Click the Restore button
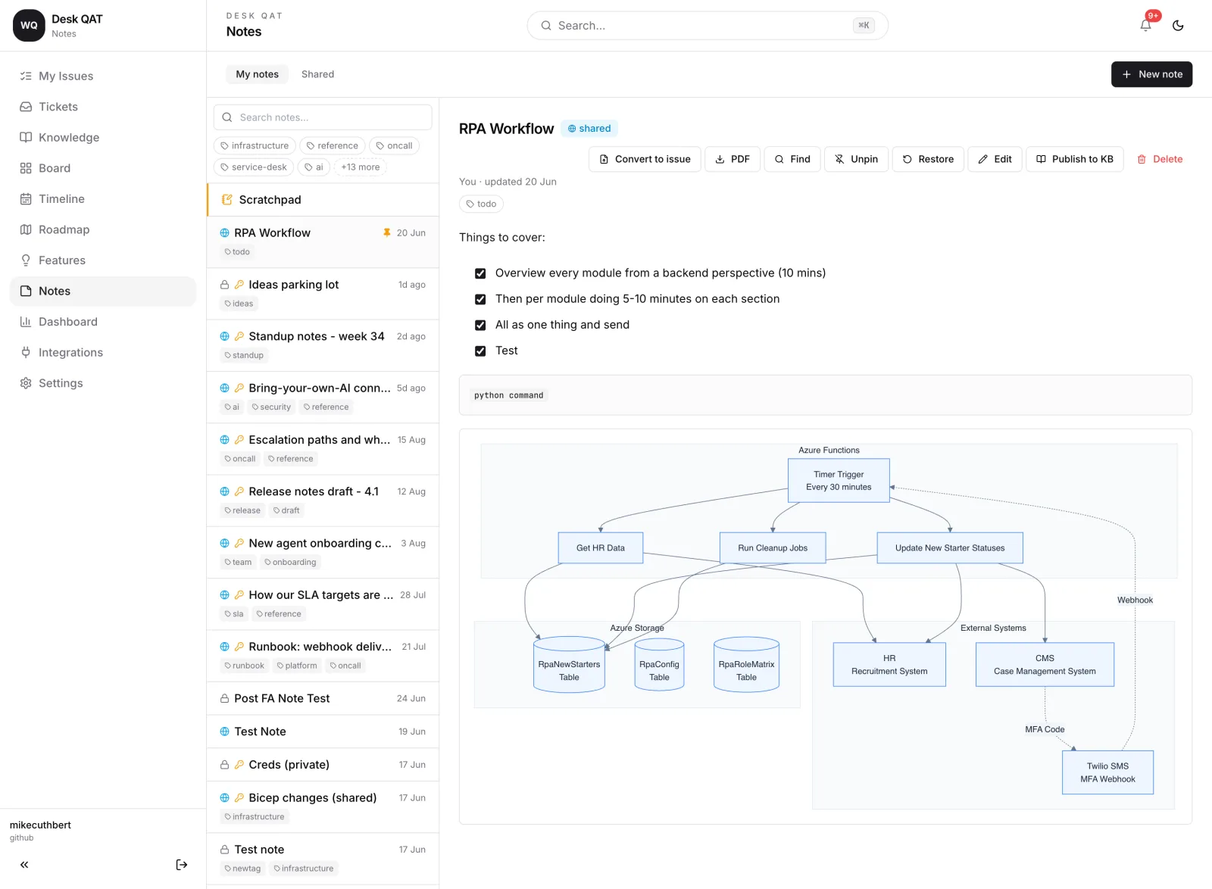The width and height of the screenshot is (1212, 889). click(928, 159)
